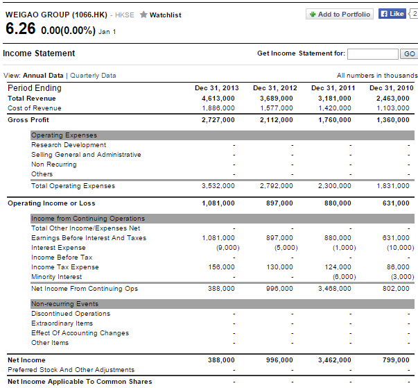Click the Non Recurring row label
Viewport: 418px width, 388px height.
[54, 165]
